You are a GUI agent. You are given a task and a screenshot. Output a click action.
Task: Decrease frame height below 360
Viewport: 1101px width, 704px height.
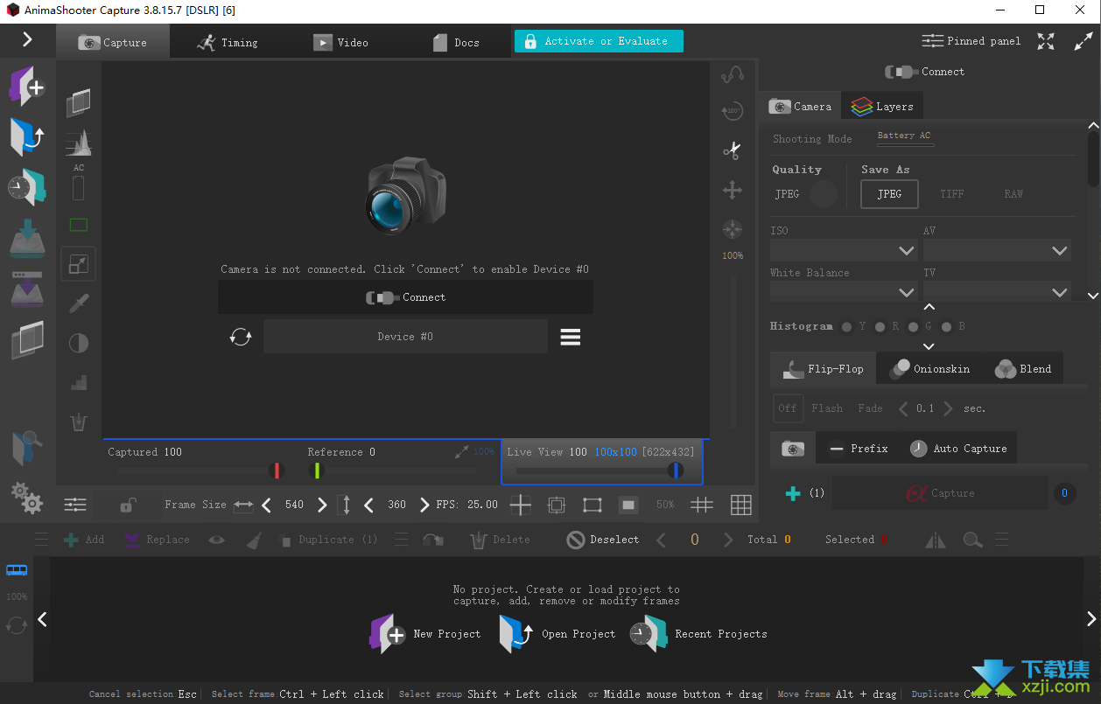click(369, 505)
